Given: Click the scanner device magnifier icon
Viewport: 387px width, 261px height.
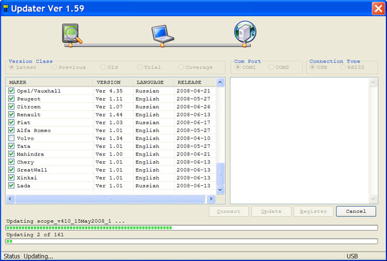Looking at the screenshot, I should [x=72, y=34].
